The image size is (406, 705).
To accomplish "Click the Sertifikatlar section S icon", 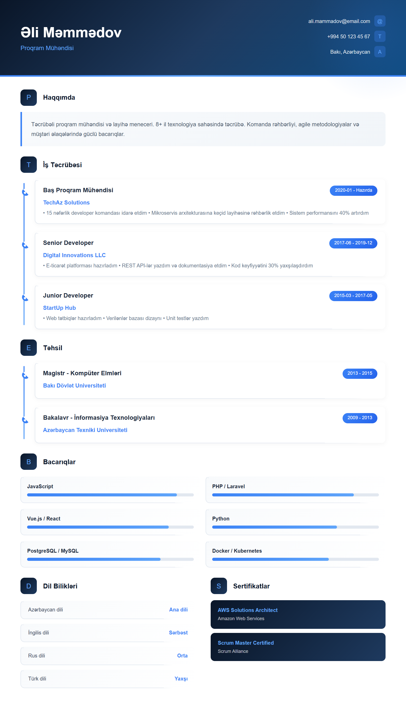I will (219, 586).
